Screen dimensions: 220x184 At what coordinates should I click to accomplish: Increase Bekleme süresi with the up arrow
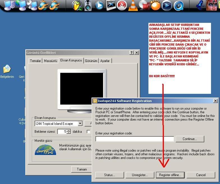[68, 130]
